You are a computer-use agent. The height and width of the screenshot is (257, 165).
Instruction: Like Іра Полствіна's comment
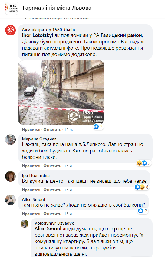(31, 190)
